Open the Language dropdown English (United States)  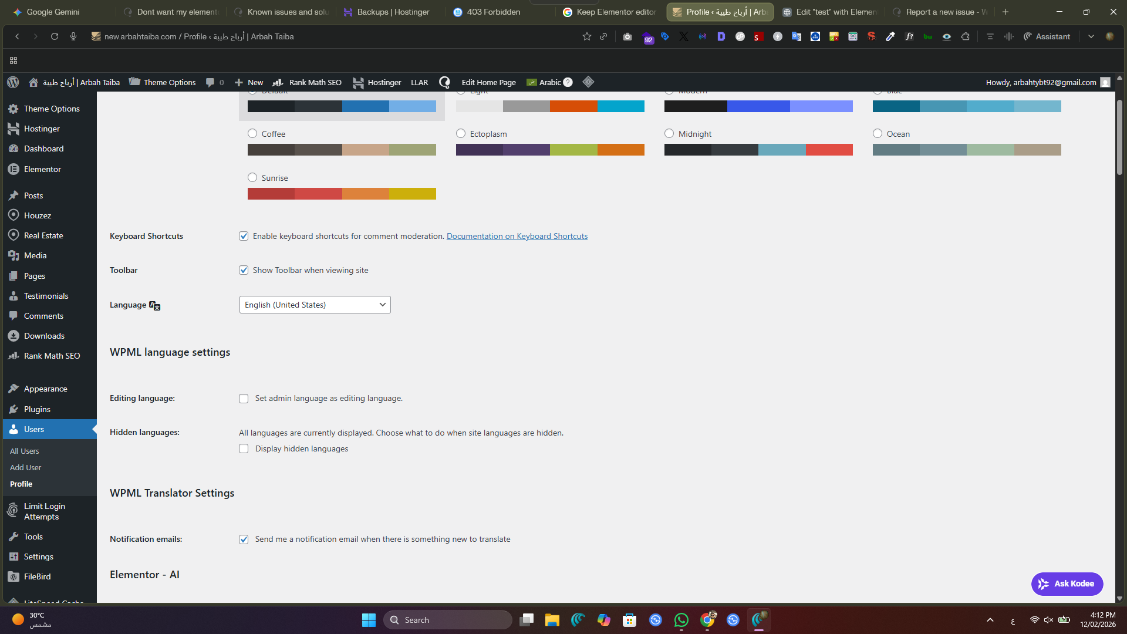coord(315,305)
